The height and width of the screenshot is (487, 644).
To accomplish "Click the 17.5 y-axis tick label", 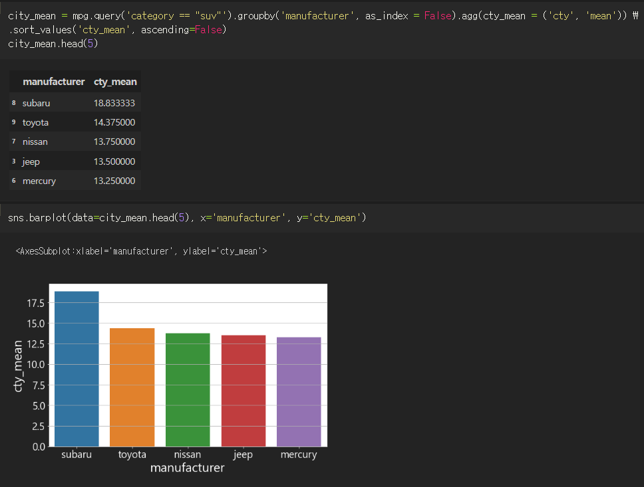I will point(36,303).
